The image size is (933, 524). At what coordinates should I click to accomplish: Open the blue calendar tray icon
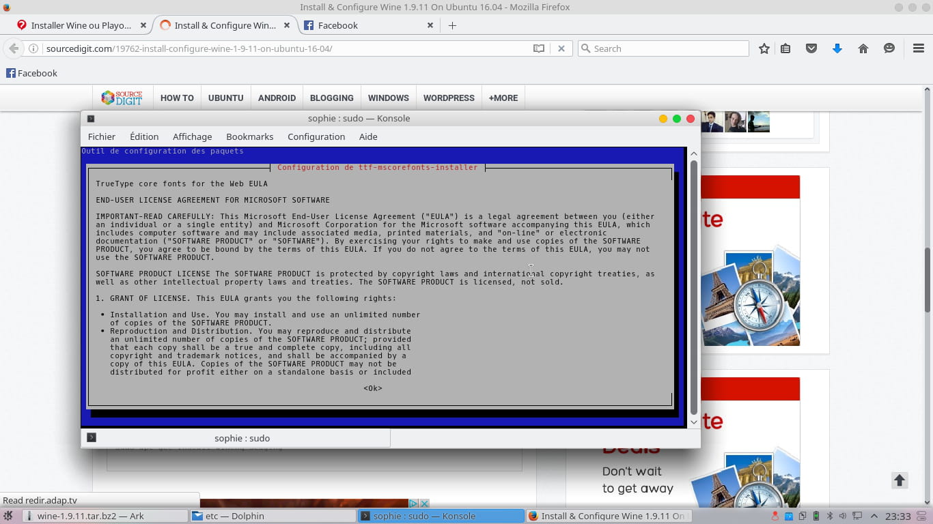pyautogui.click(x=789, y=516)
